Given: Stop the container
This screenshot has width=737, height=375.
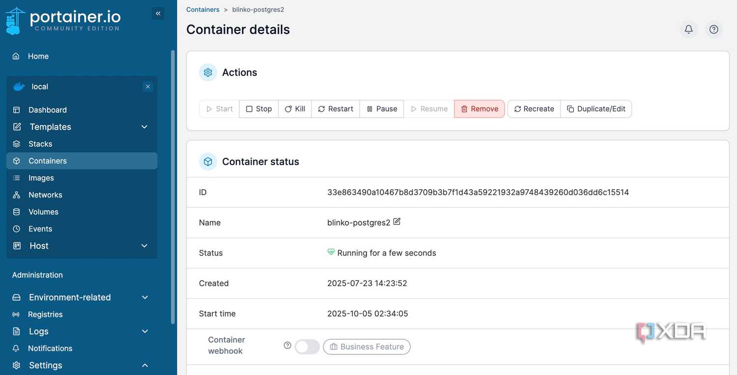Looking at the screenshot, I should (259, 109).
